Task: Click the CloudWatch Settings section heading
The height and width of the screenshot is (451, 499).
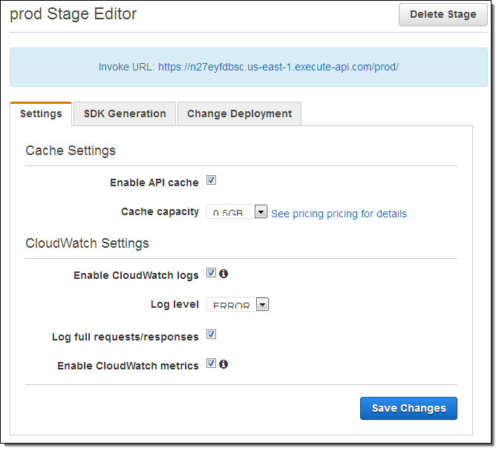Action: 87,243
